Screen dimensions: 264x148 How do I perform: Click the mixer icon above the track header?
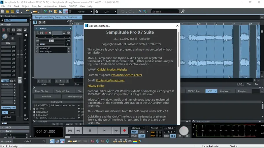pos(35,22)
